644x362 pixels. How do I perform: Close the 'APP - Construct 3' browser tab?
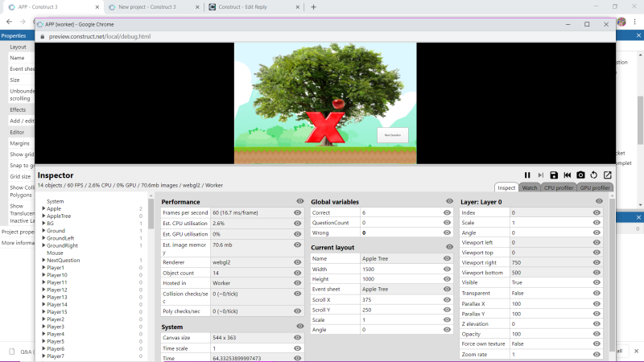pyautogui.click(x=97, y=7)
